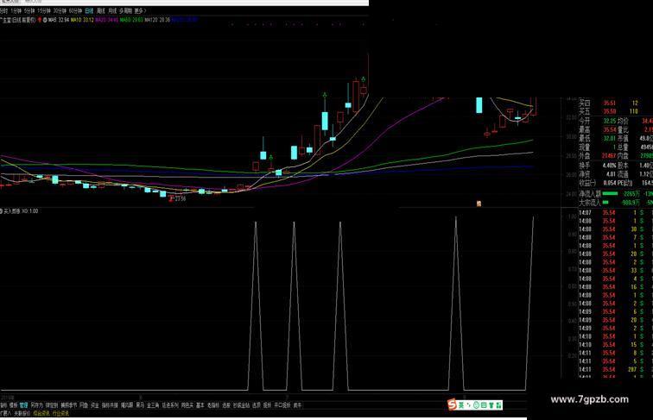The height and width of the screenshot is (420, 653).
Task: Select the 周线 weekly chart tab
Action: (101, 11)
